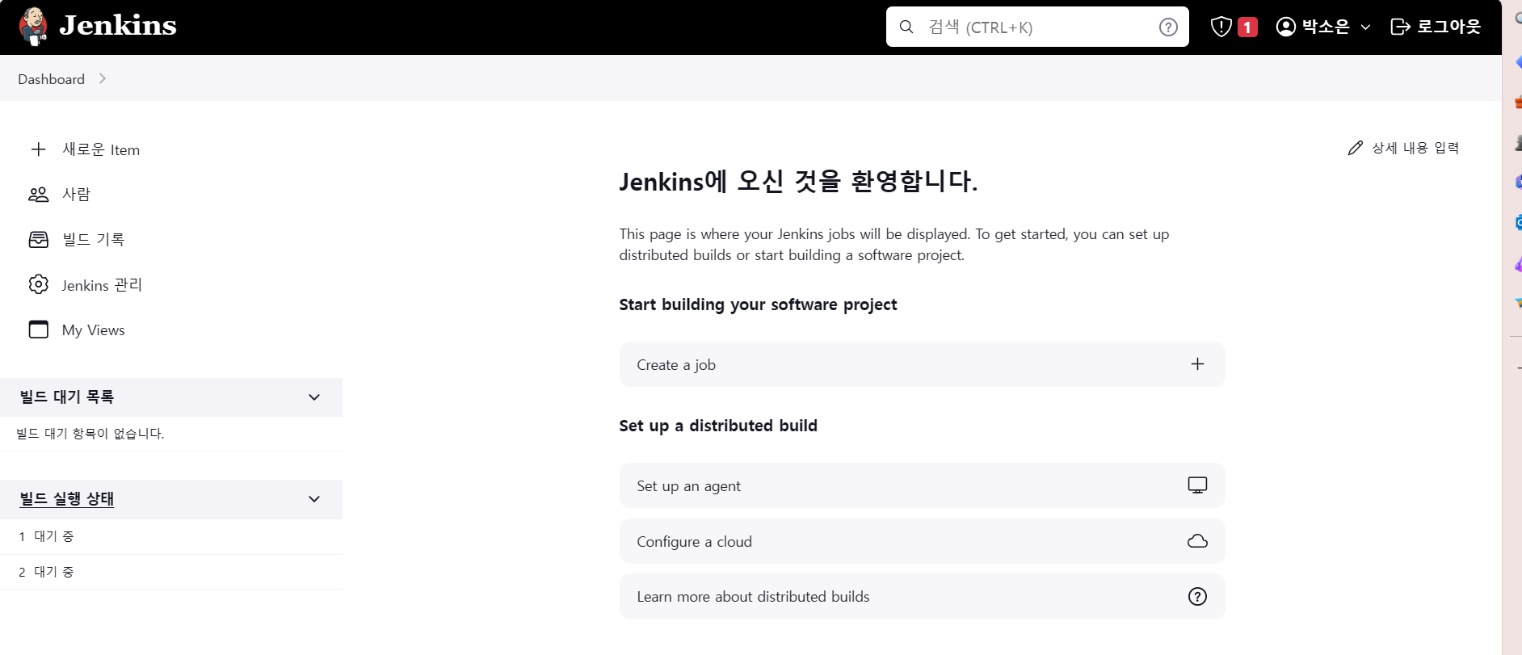The width and height of the screenshot is (1522, 655).
Task: Select executor row 1 대기 중
Action: (x=171, y=536)
